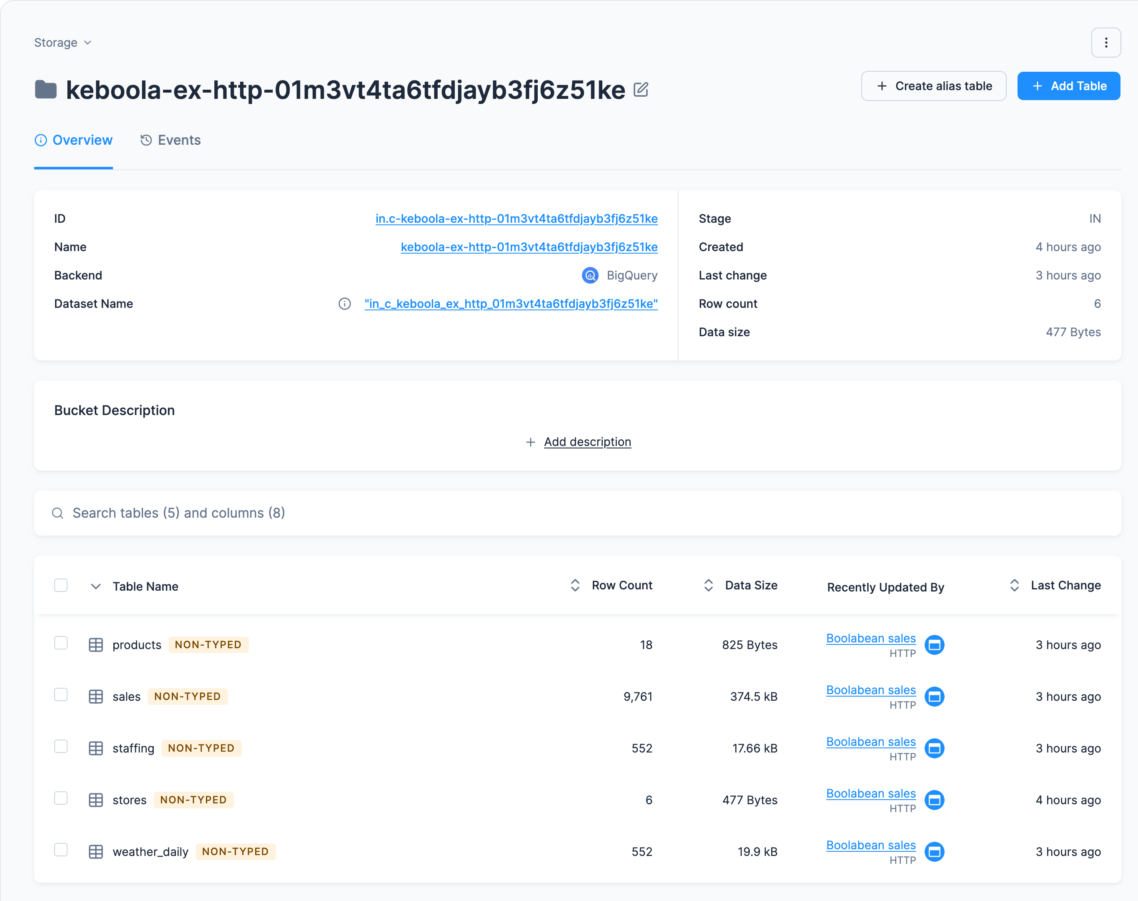
Task: Click the HTTP component icon in sales row
Action: tap(934, 696)
